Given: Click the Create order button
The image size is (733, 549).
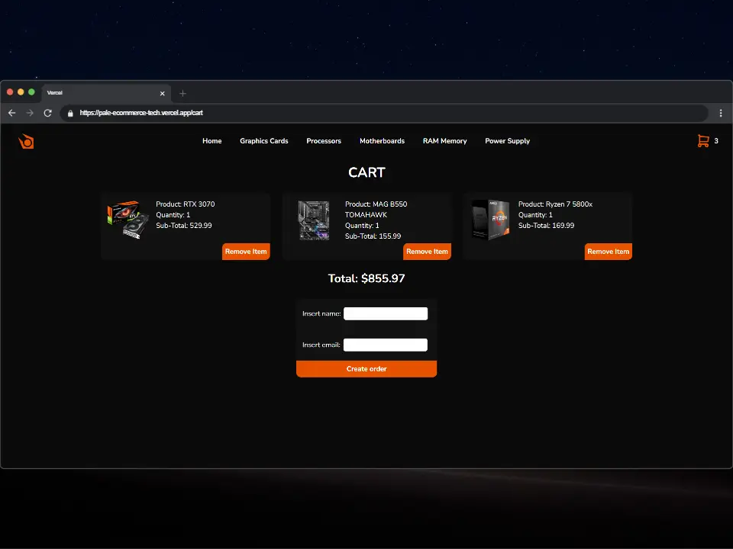Looking at the screenshot, I should [366, 369].
